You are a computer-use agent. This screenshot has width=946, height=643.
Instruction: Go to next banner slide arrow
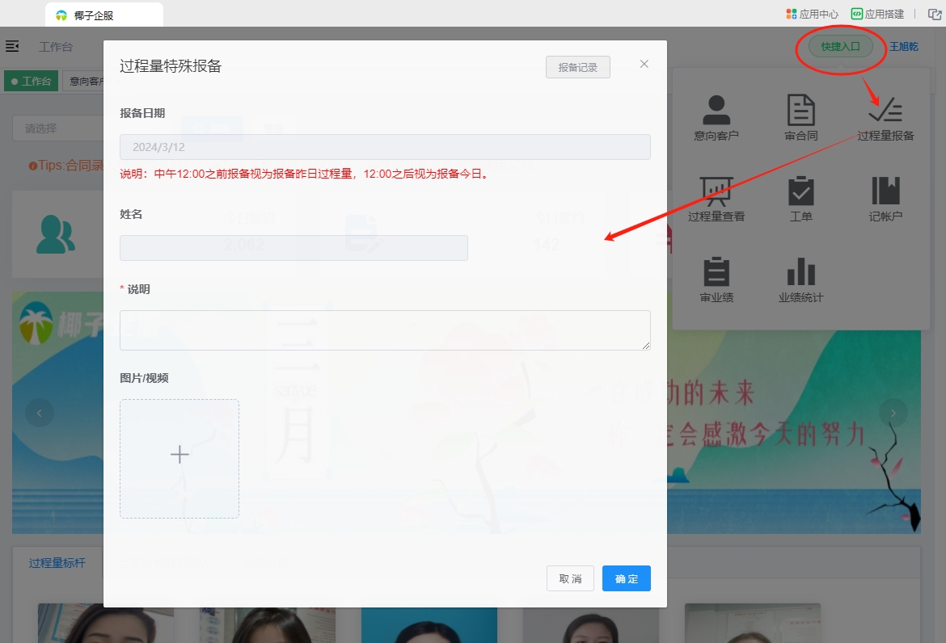tap(893, 413)
